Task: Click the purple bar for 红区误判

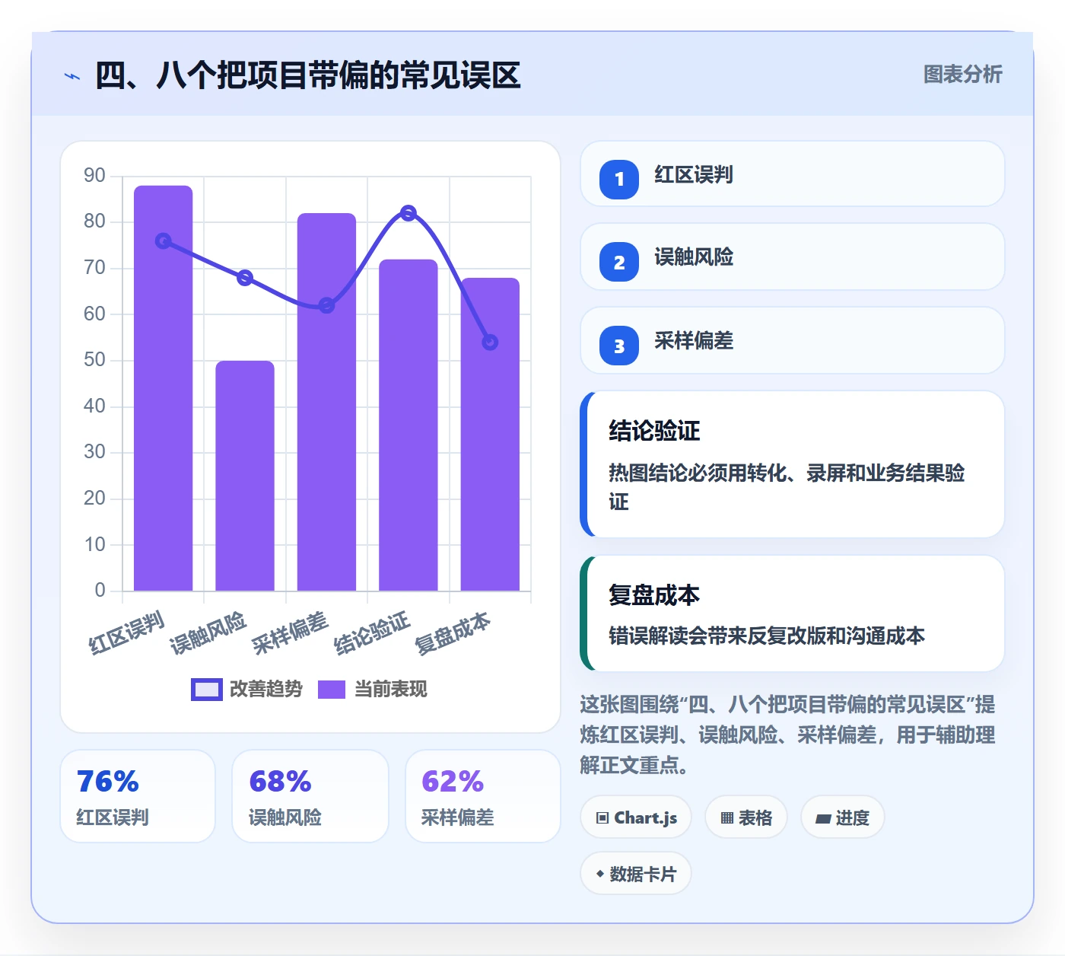Action: point(164,388)
